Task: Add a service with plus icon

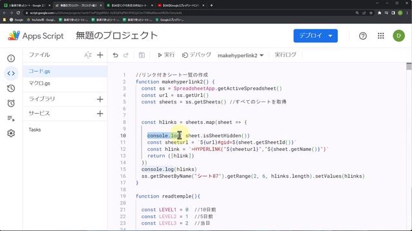Action: click(100, 114)
